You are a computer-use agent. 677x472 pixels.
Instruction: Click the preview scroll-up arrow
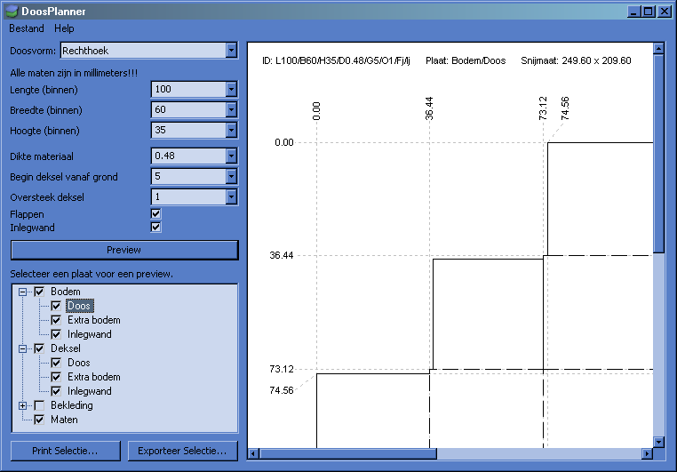pos(658,48)
